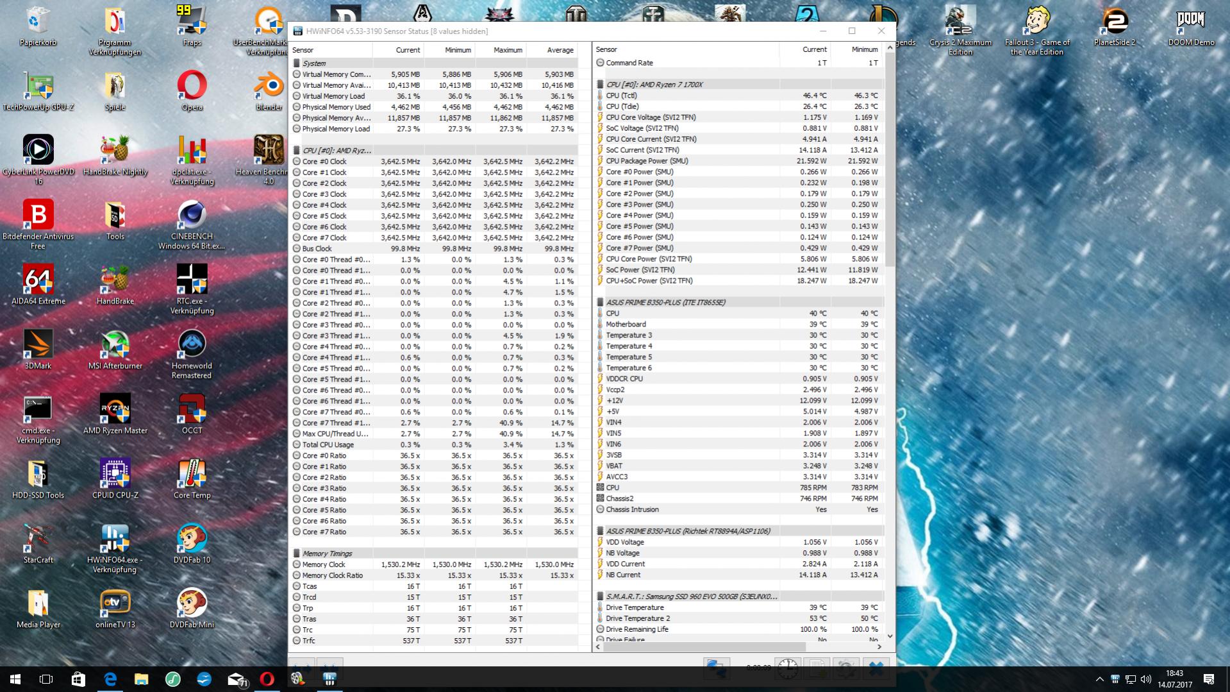Open the Spiele desktop folder
The height and width of the screenshot is (692, 1230).
pyautogui.click(x=115, y=92)
